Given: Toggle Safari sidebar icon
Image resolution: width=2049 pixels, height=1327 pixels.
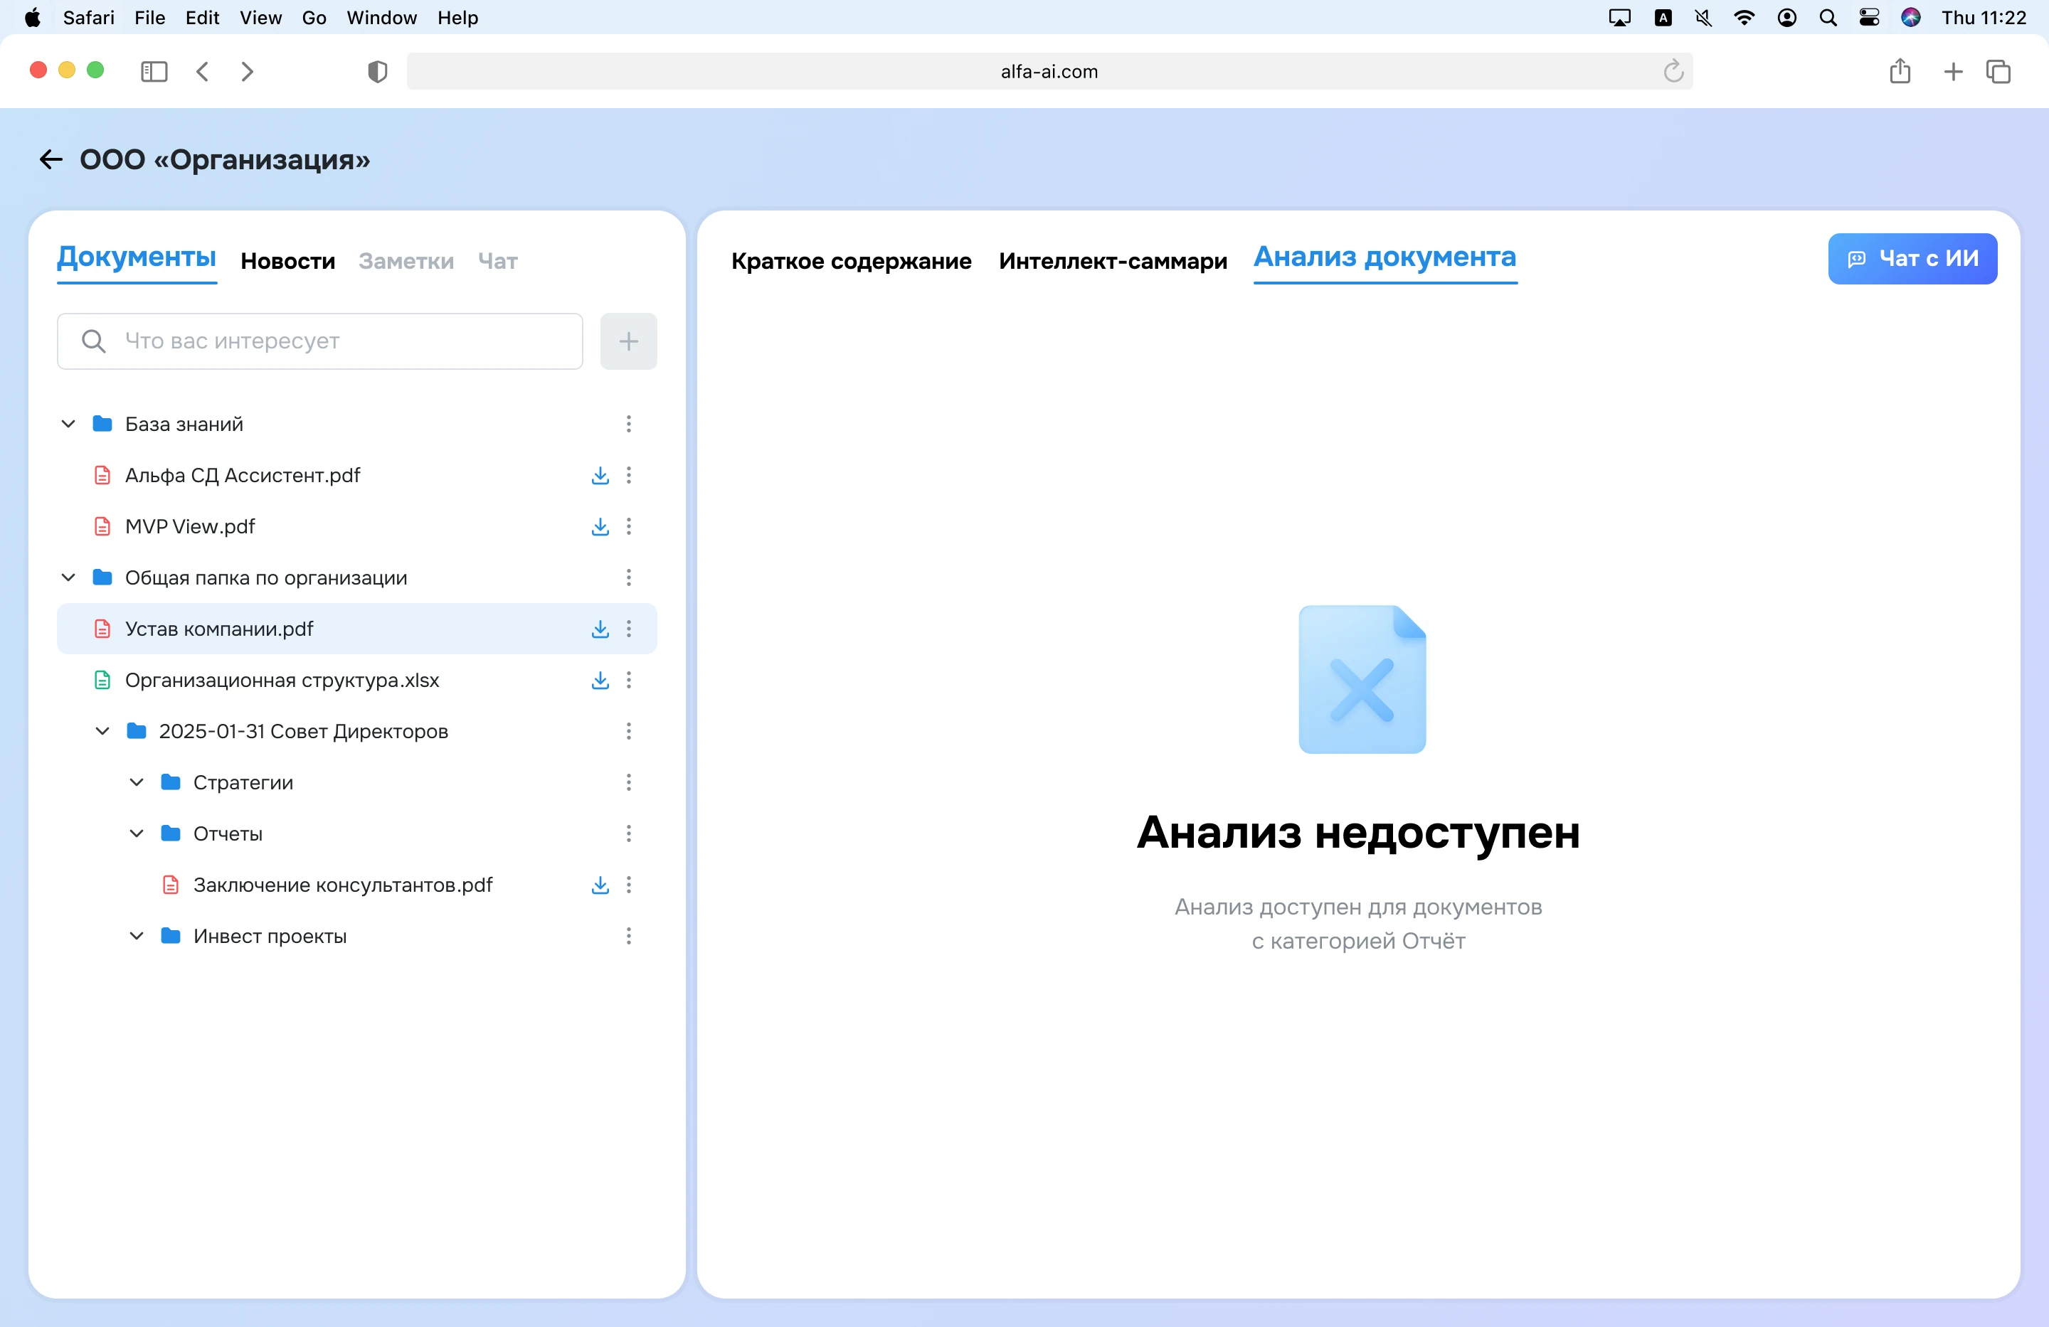Looking at the screenshot, I should [x=154, y=71].
